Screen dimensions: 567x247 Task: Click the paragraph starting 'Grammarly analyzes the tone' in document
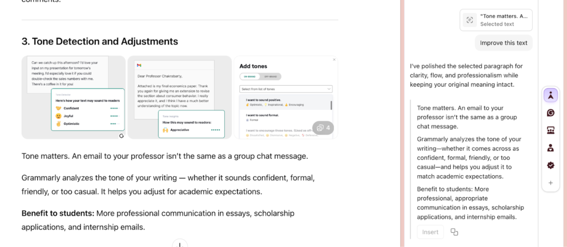168,185
